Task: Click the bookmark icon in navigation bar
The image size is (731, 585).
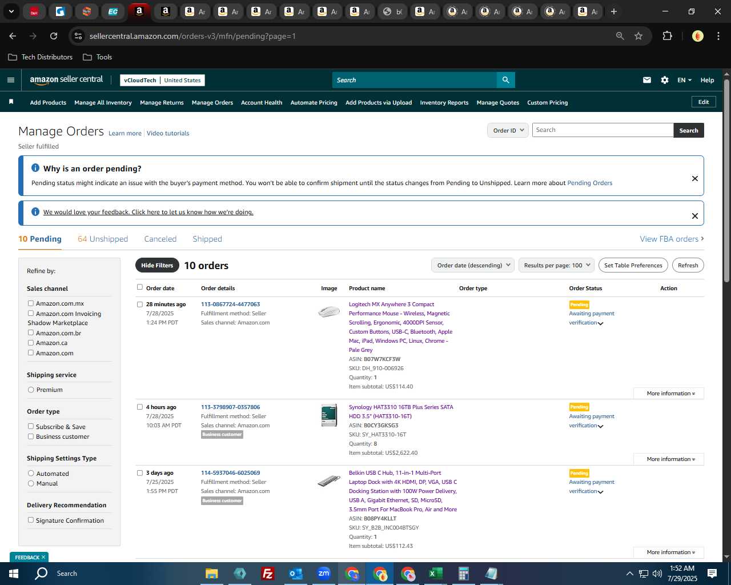Action: click(x=11, y=102)
